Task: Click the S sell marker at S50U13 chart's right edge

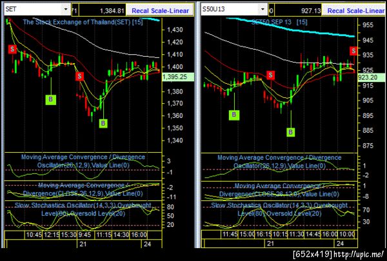Action: point(353,51)
